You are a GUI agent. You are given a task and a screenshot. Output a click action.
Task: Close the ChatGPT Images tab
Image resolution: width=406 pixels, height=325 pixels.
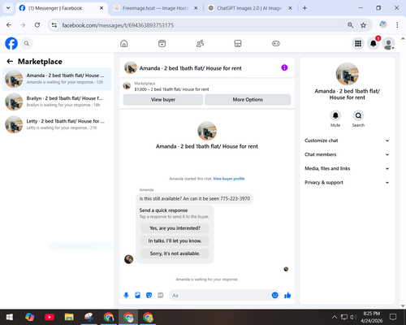[x=290, y=8]
